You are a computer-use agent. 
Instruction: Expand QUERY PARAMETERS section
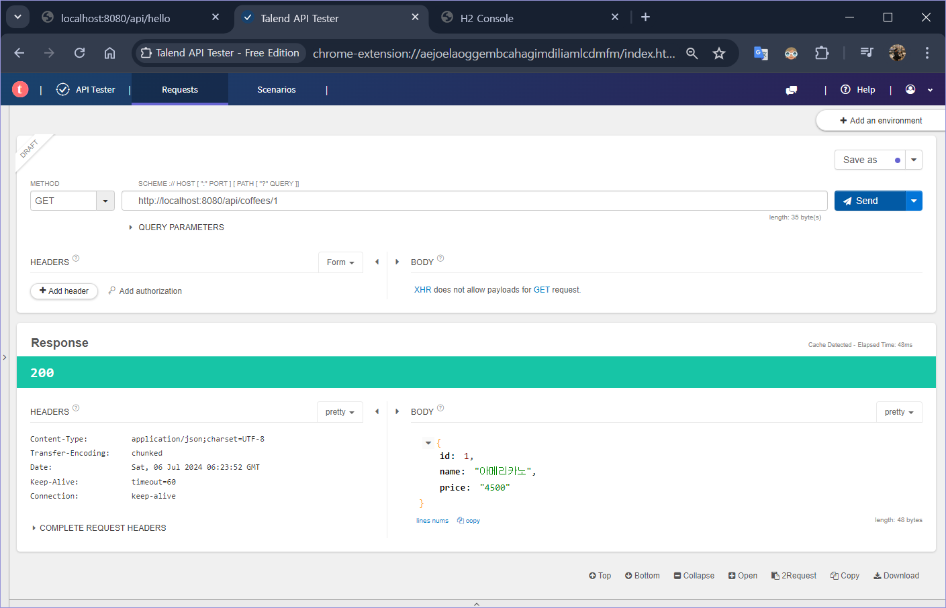coord(177,227)
